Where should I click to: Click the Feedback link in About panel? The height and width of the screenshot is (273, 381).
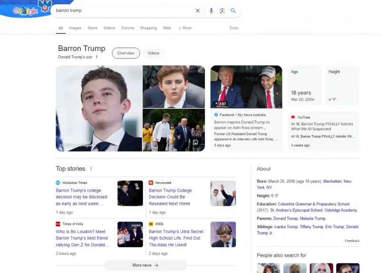[x=352, y=241]
